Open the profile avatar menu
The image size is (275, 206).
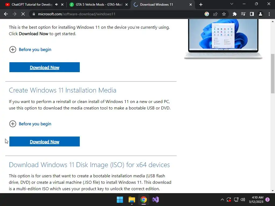point(260,14)
